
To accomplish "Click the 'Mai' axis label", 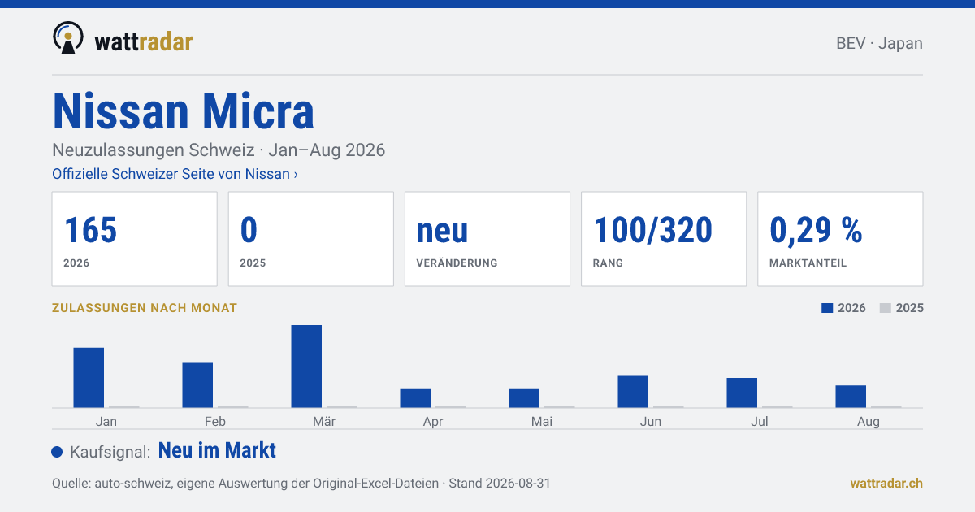I will pos(542,421).
